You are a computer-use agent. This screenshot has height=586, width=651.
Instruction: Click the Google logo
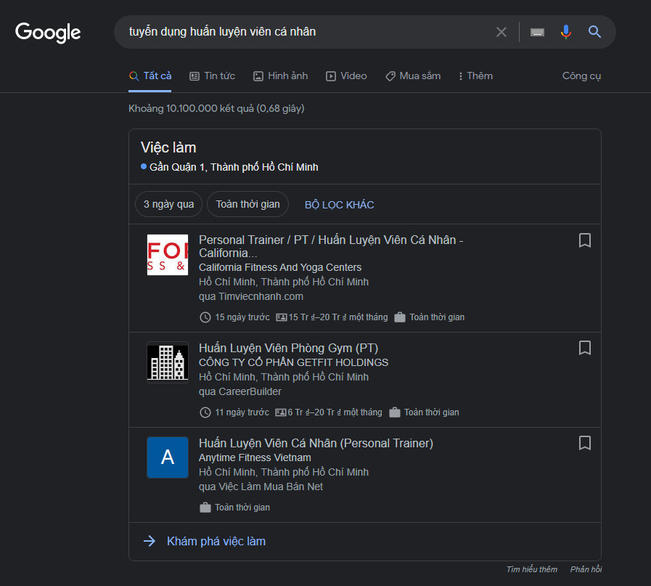pyautogui.click(x=48, y=32)
